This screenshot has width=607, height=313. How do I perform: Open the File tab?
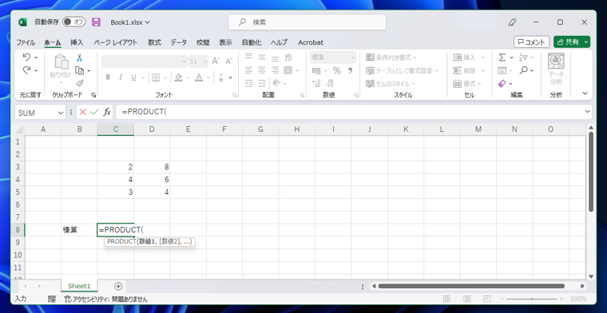tap(26, 42)
